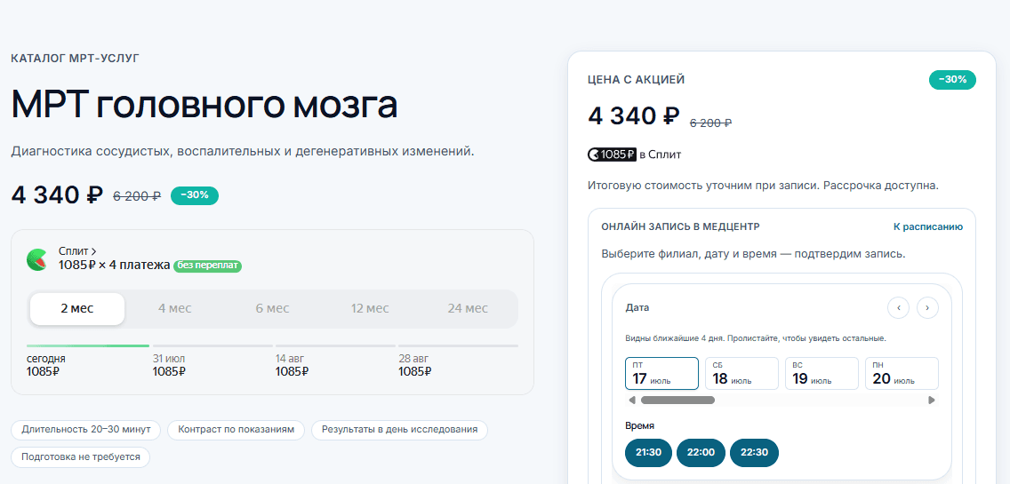Click the 1085₽ × 4 платежа text

[x=114, y=265]
